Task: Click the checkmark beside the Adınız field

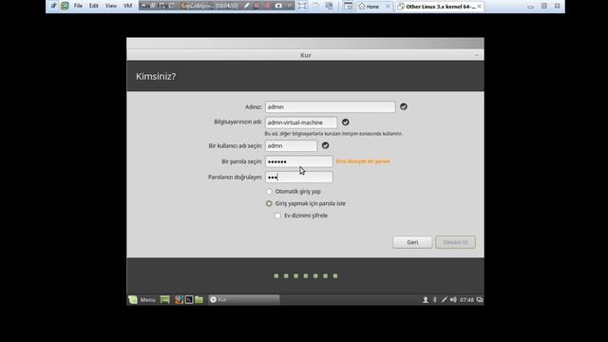Action: (404, 106)
